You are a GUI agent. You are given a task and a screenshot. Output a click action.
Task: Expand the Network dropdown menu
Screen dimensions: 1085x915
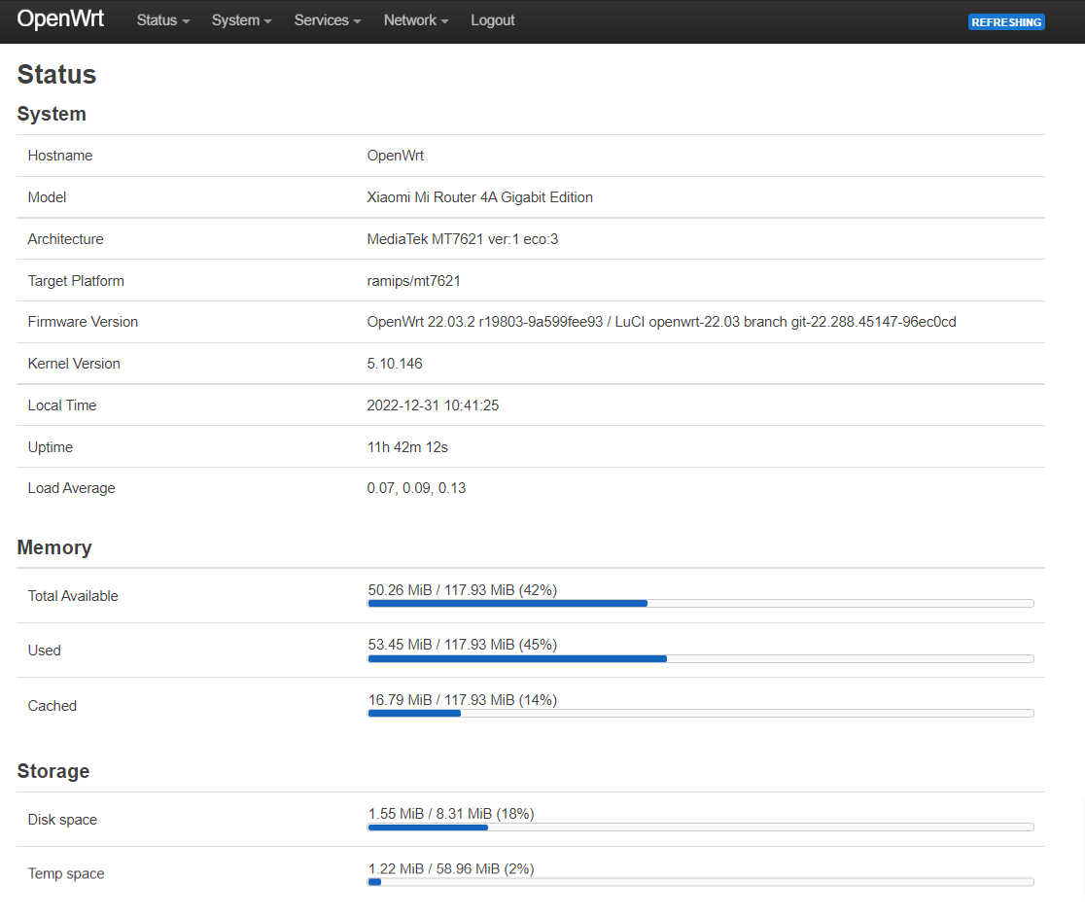tap(416, 20)
